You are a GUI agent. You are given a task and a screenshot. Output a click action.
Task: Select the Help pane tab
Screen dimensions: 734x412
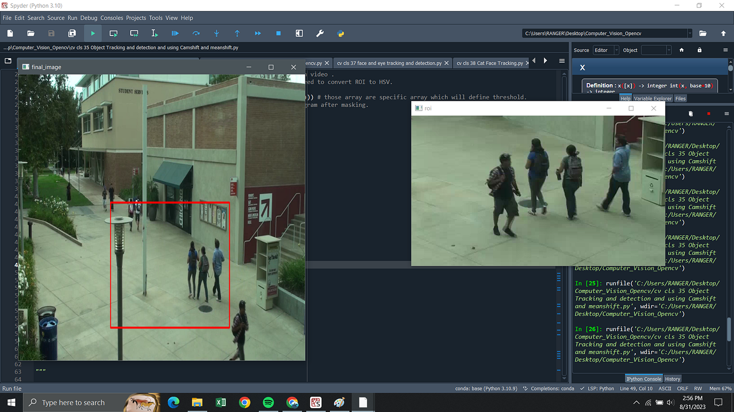coord(625,99)
